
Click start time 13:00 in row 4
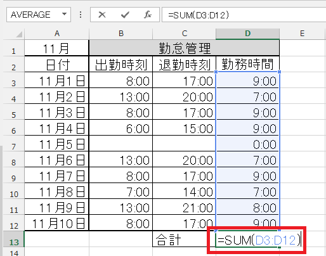121,96
